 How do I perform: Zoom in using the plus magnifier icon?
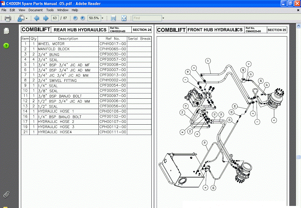pyautogui.click(x=83, y=18)
